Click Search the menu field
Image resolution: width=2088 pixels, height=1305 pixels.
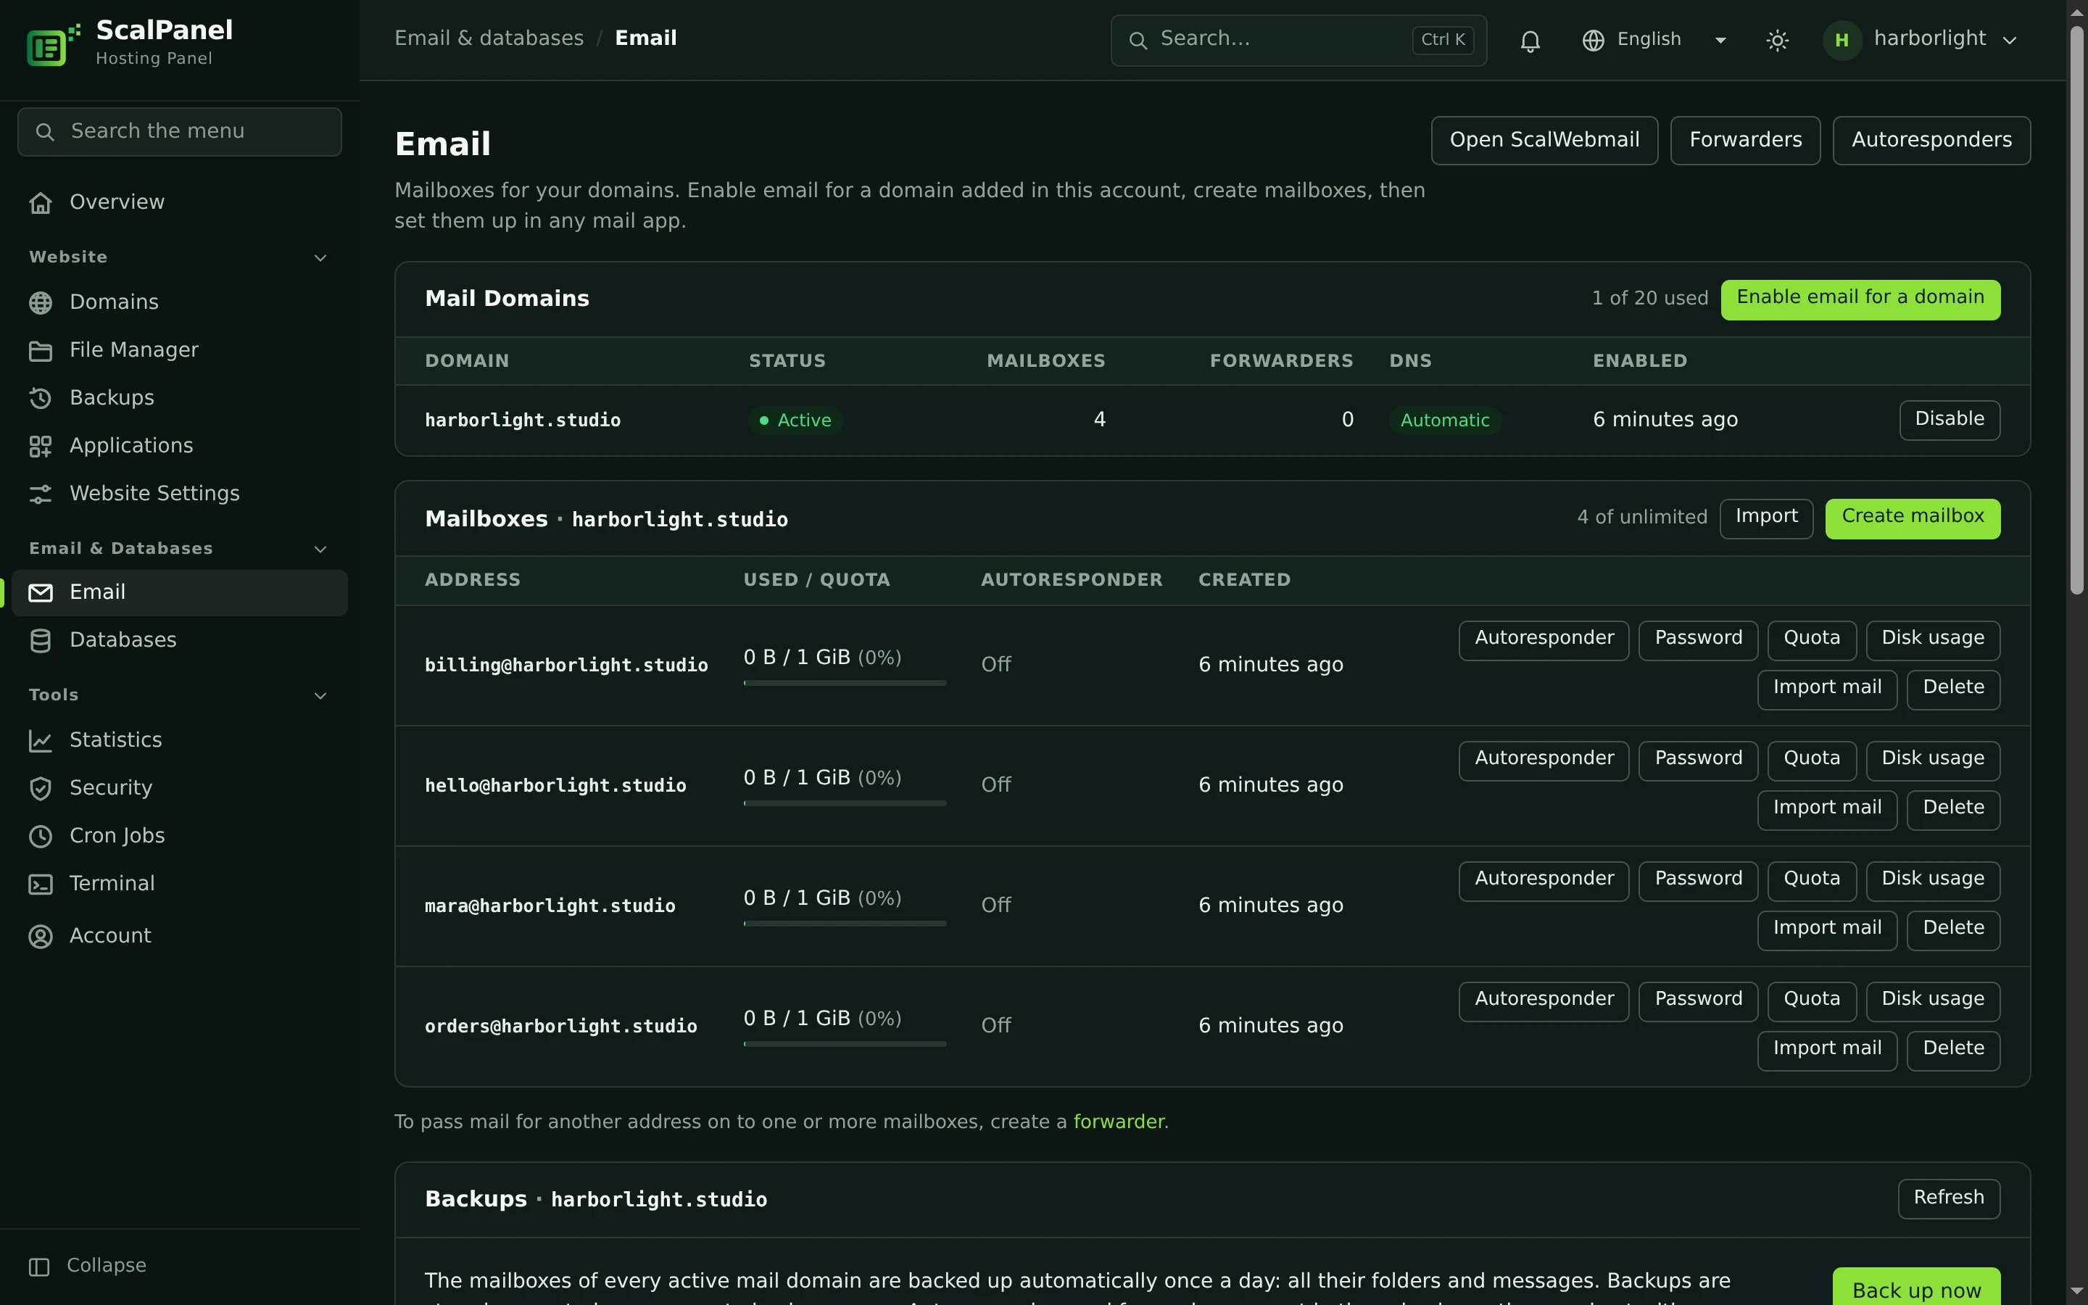pos(180,132)
